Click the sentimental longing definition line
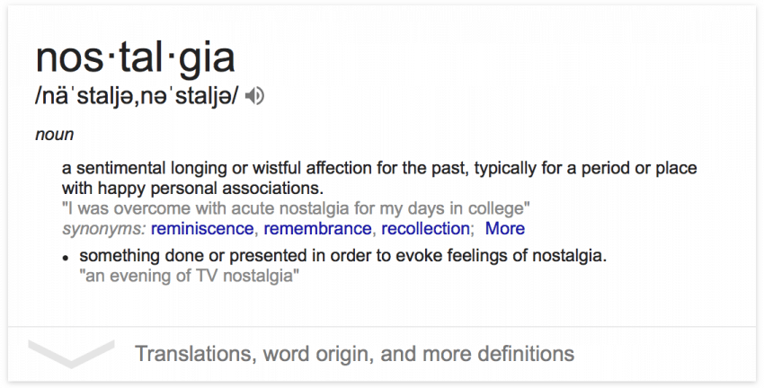764x388 pixels. click(379, 168)
